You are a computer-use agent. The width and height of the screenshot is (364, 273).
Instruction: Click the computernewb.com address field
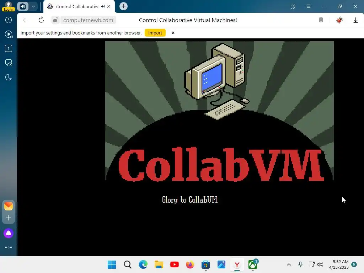88,20
